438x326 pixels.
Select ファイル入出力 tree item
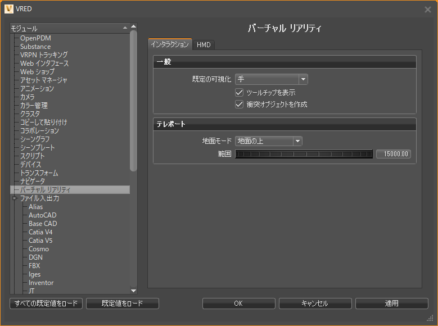pos(40,198)
